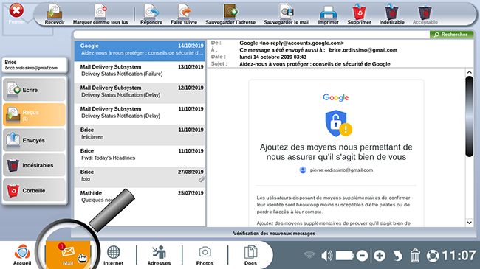Open Mathilde's mail dated 25/07/2019
Viewport: 480px width, 269px height.
(140, 198)
